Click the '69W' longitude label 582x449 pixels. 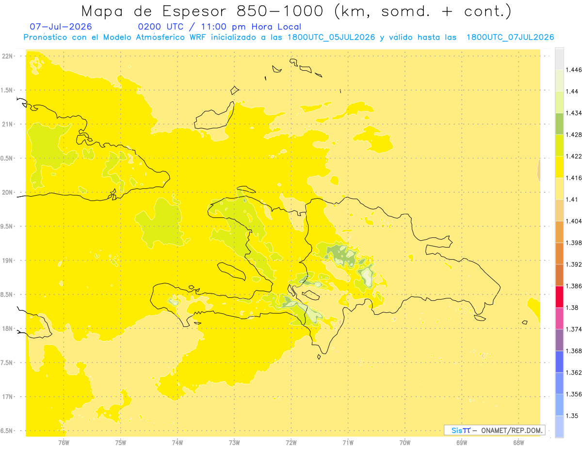[x=462, y=442]
